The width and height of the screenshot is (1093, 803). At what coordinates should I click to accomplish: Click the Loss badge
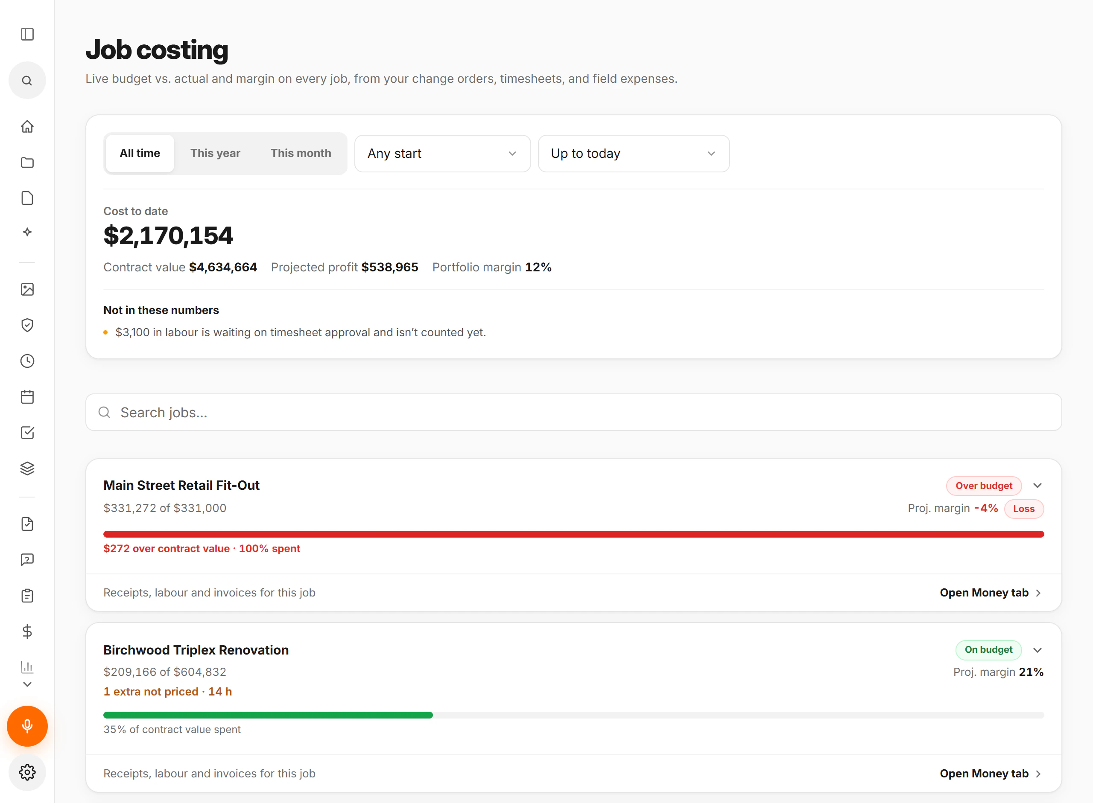1024,509
